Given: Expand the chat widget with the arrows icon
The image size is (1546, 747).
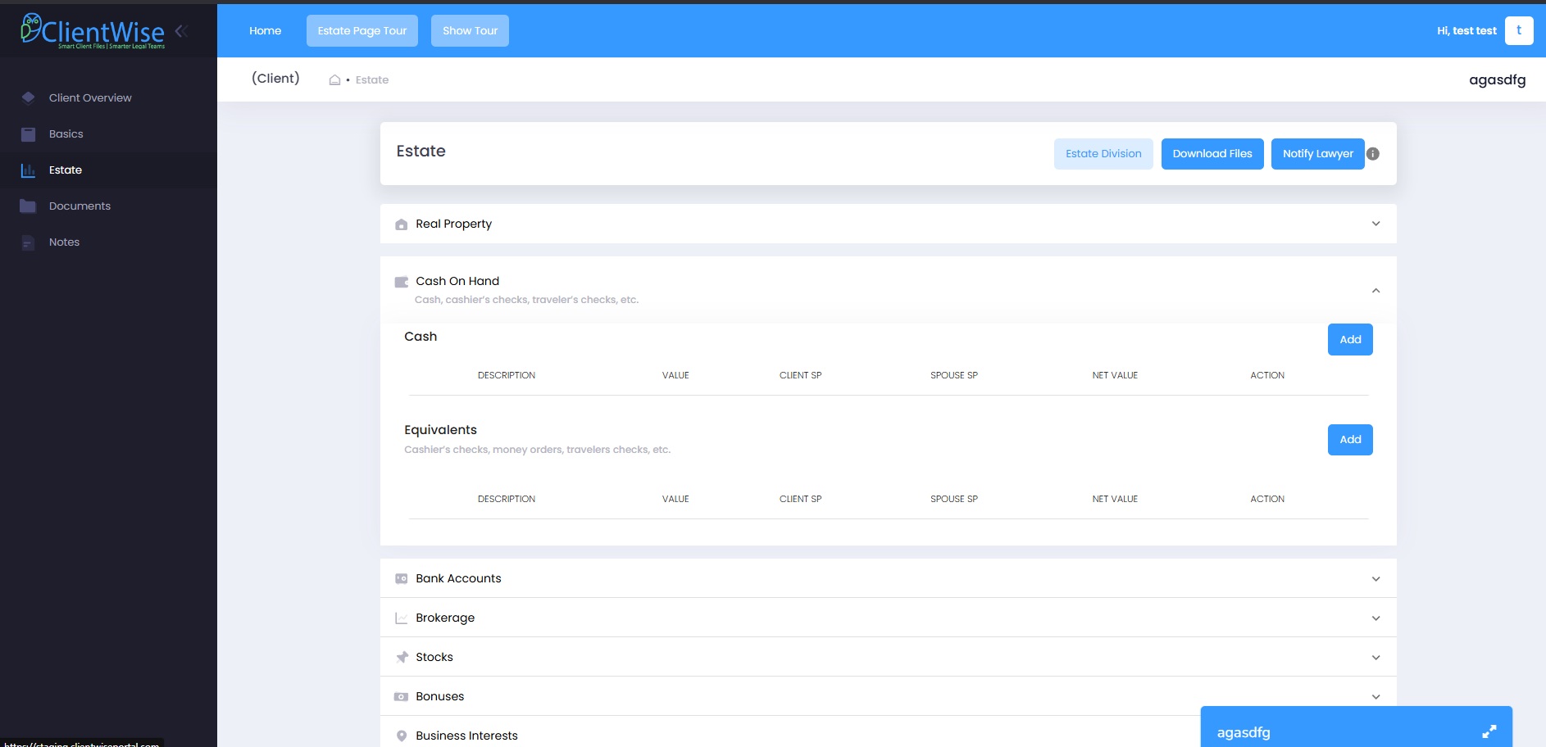Looking at the screenshot, I should tap(1490, 730).
